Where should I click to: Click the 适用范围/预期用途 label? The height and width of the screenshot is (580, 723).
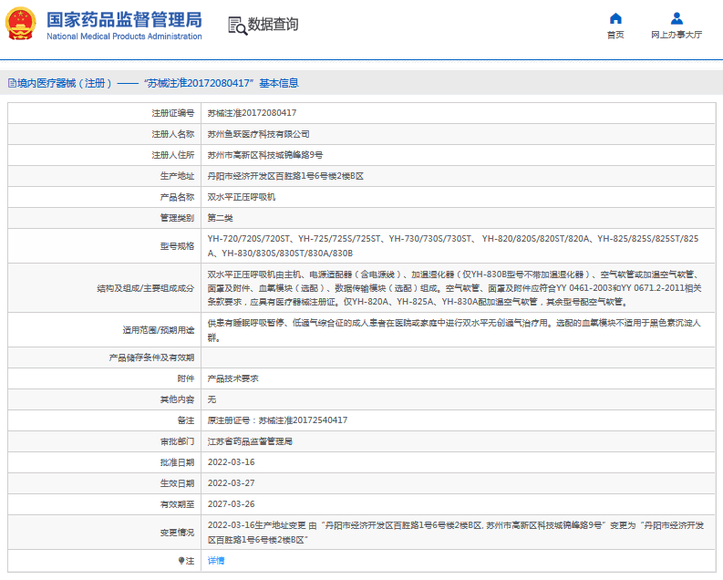pyautogui.click(x=158, y=330)
